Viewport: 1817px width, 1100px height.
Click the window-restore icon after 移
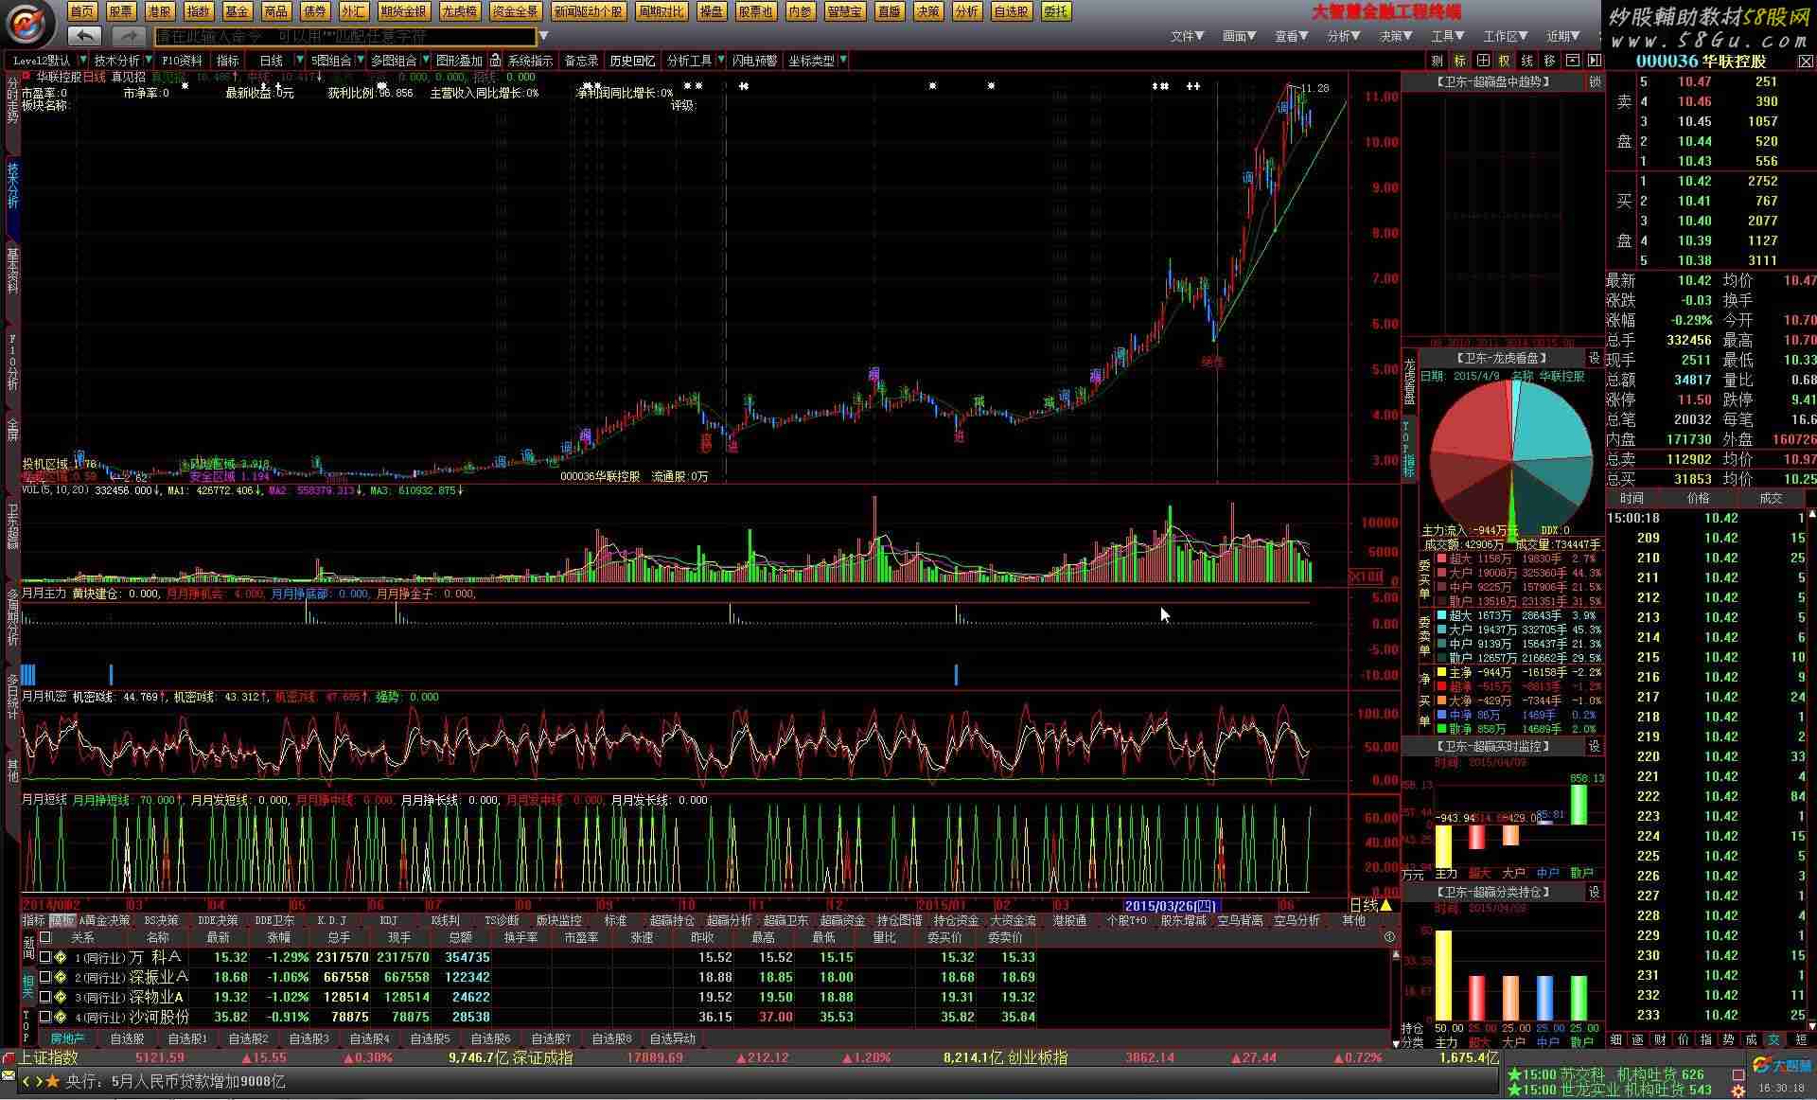coord(1573,61)
